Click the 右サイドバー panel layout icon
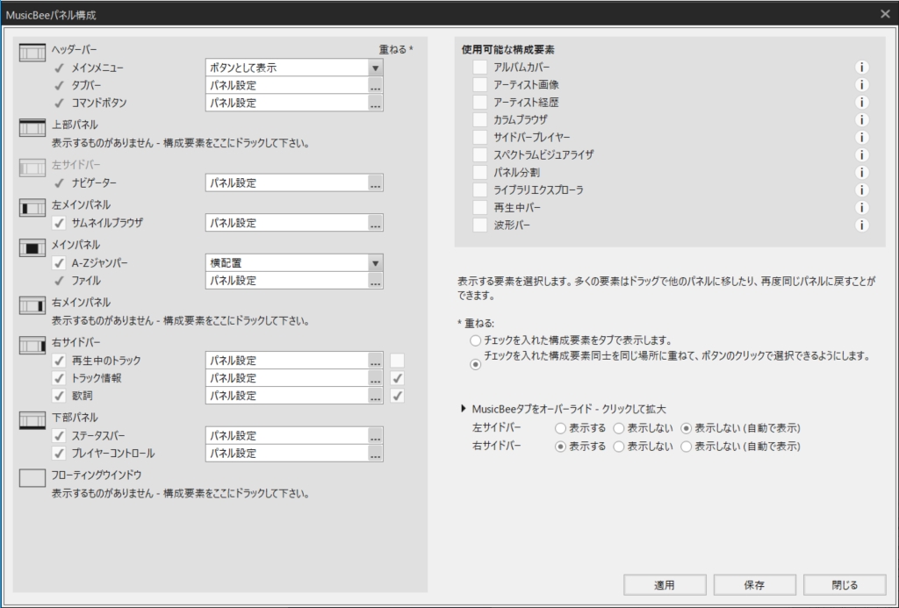The width and height of the screenshot is (899, 608). pos(33,344)
